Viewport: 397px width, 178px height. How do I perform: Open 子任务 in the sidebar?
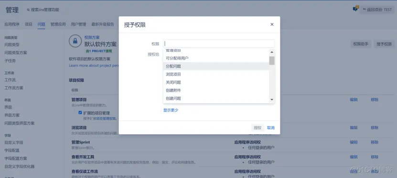pos(10,61)
